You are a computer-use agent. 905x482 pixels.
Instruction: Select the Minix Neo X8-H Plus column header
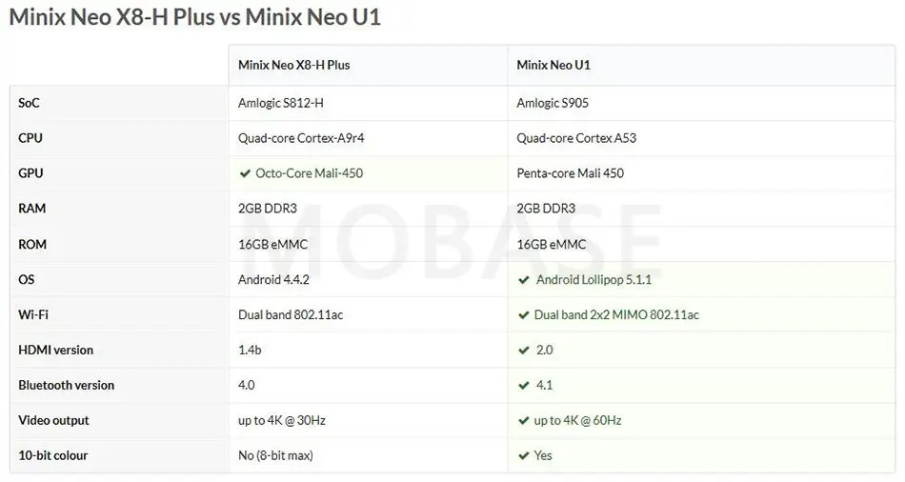(x=293, y=65)
